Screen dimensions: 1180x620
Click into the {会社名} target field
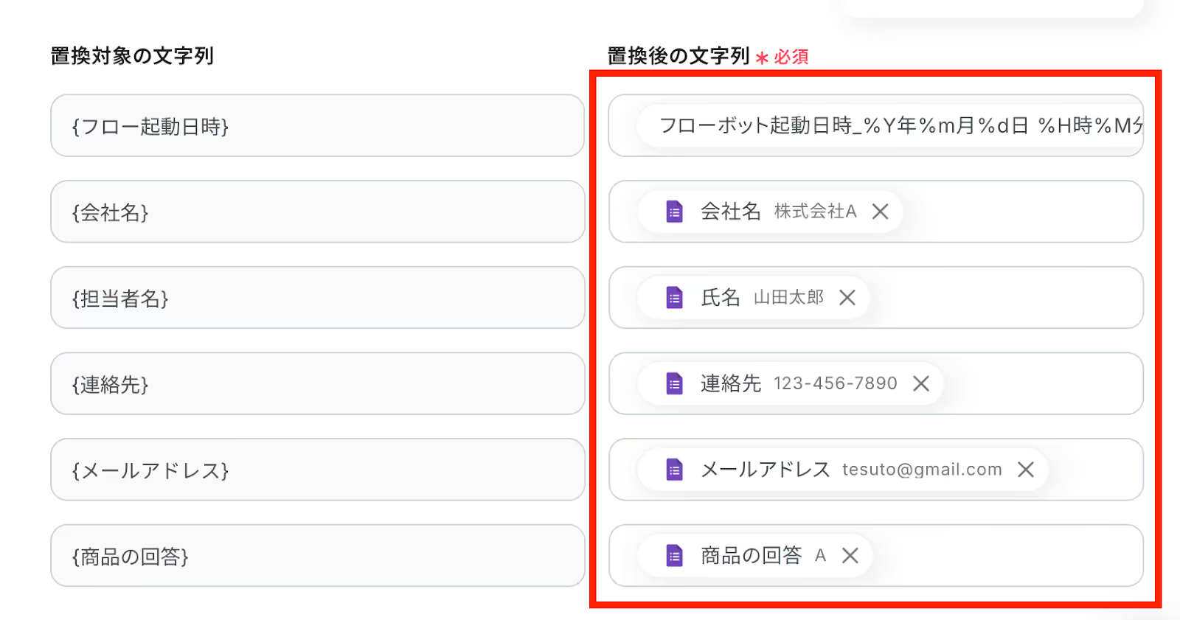(317, 212)
